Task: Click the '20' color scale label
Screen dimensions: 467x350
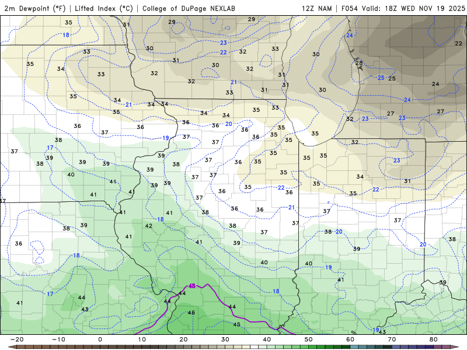Action: (x=183, y=339)
